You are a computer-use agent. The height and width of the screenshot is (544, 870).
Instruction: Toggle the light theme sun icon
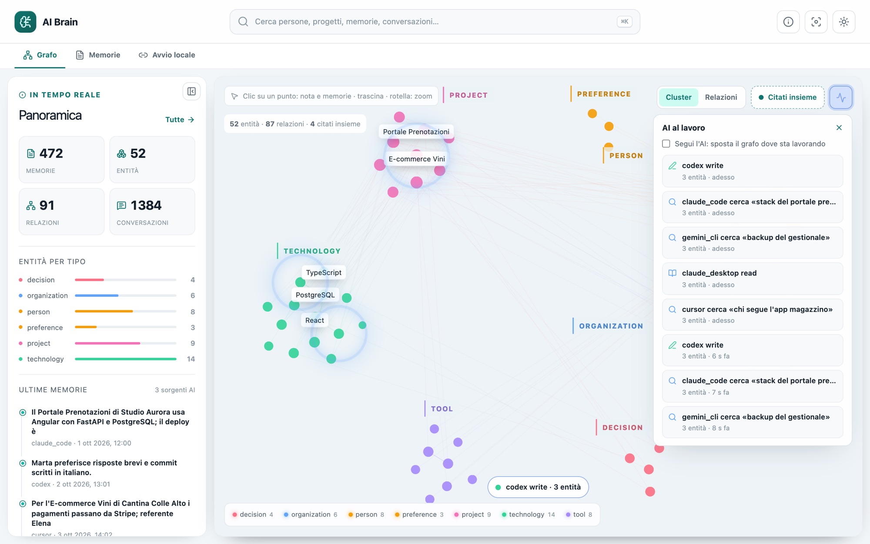[x=844, y=22]
